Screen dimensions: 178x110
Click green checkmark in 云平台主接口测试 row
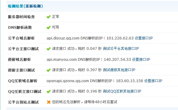tap(49, 49)
